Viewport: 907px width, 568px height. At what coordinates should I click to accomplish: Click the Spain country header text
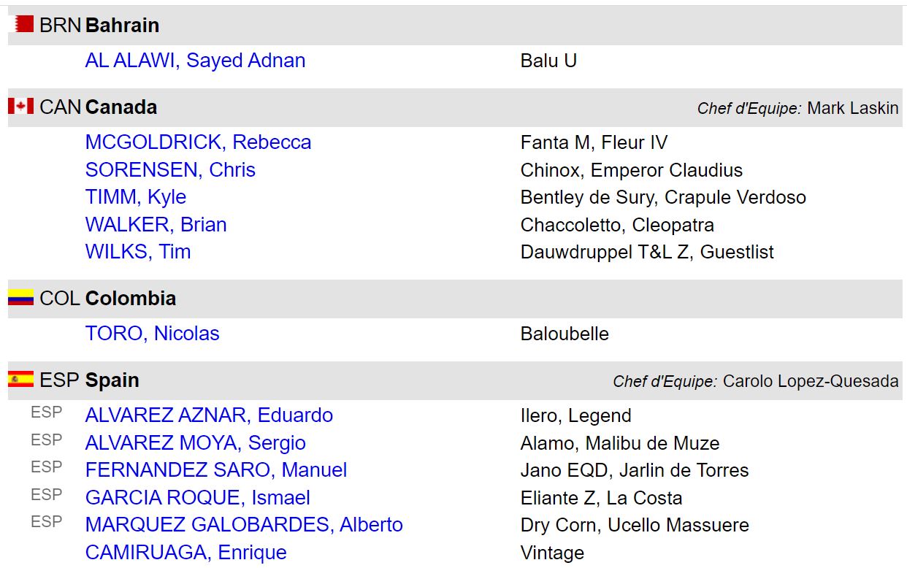click(112, 380)
